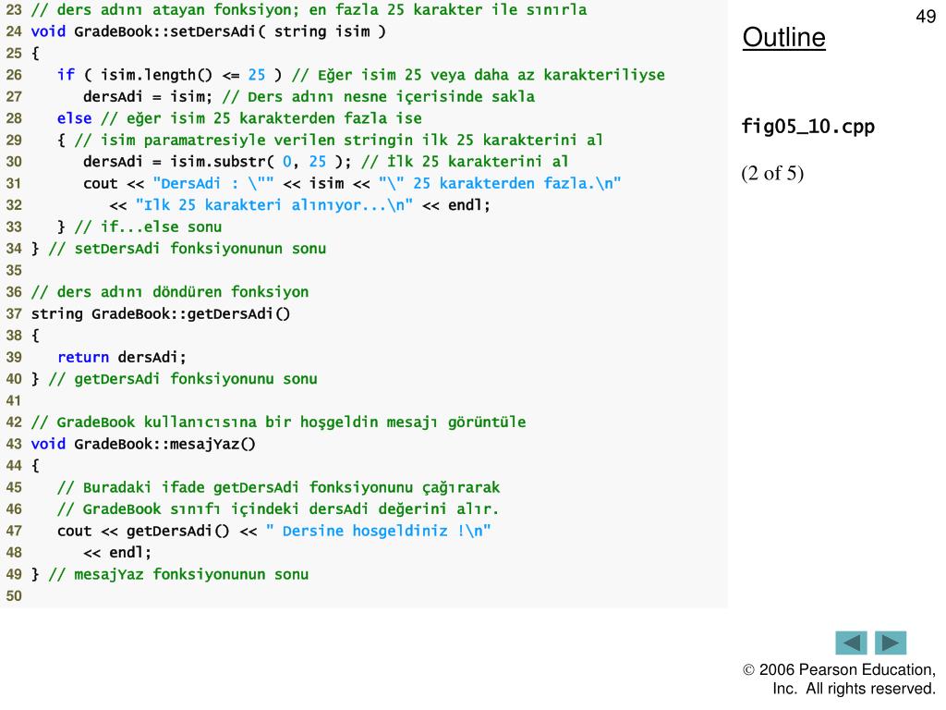Click "mesajYaz fonksiyonunun sonu" comment
Image resolution: width=946 pixels, height=710 pixels.
tap(178, 575)
